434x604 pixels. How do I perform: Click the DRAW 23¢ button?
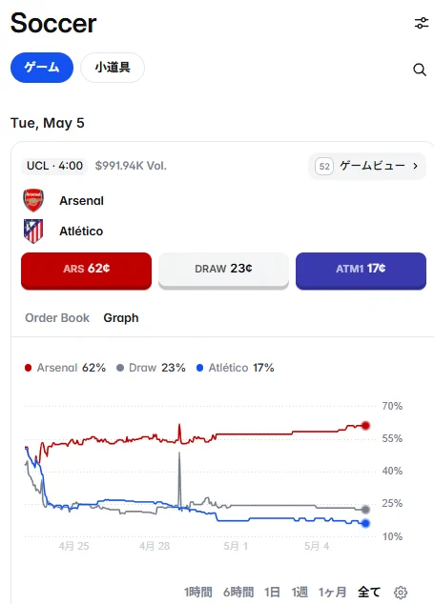[223, 271]
